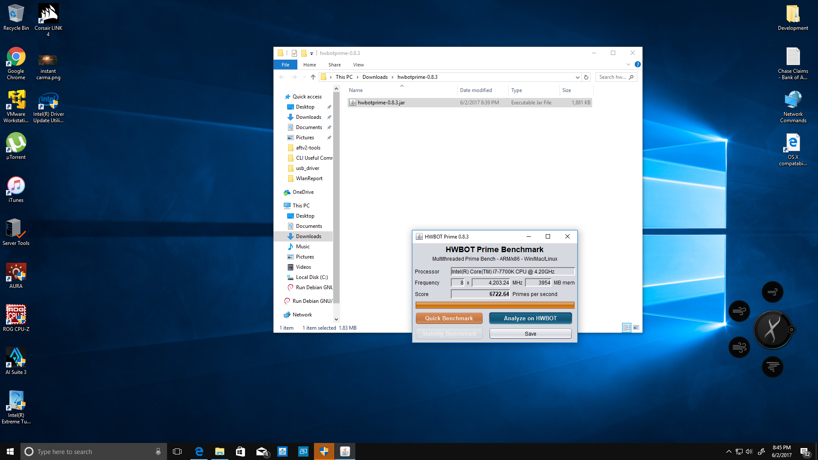This screenshot has height=460, width=818.
Task: Open Intel Extreme Tuning shortcut
Action: pyautogui.click(x=16, y=408)
